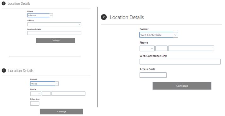Screen dimensions: 225x116
Task: Click the Location Details heading of the In Person form
Action: 19,3
